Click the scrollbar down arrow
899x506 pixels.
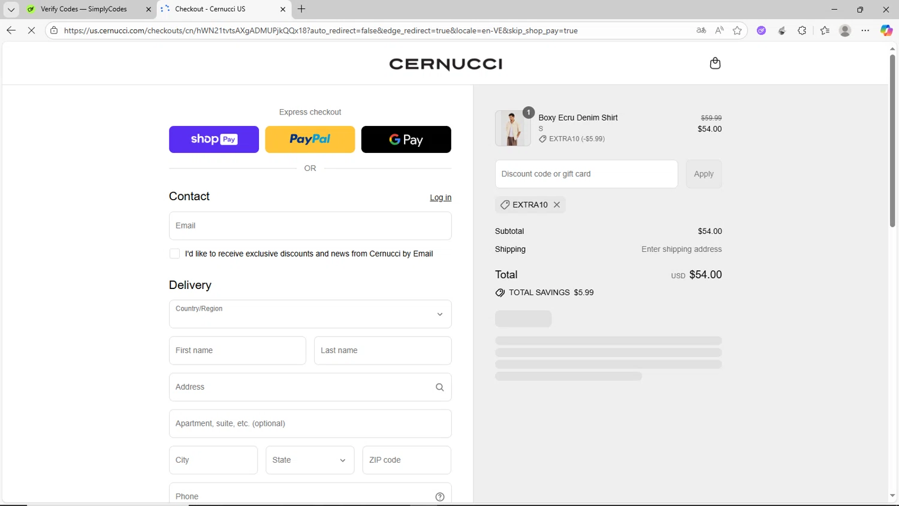tap(892, 496)
